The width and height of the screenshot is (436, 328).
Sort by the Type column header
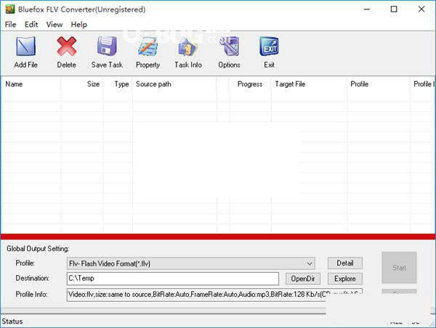pos(118,84)
